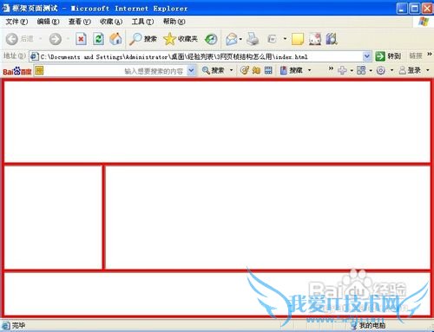Click the Baidu toolbar calendar grid icon
Image resolution: width=434 pixels, height=332 pixels.
pyautogui.click(x=268, y=70)
